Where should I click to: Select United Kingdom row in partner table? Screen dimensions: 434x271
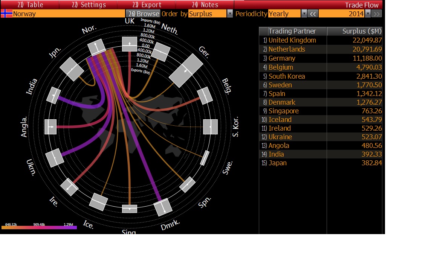[x=292, y=40]
